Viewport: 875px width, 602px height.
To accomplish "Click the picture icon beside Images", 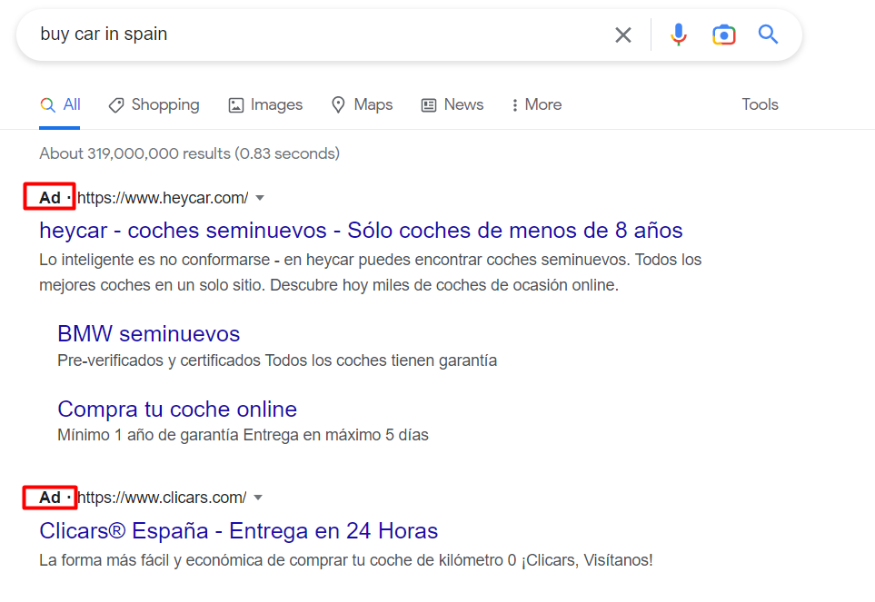I will point(236,104).
